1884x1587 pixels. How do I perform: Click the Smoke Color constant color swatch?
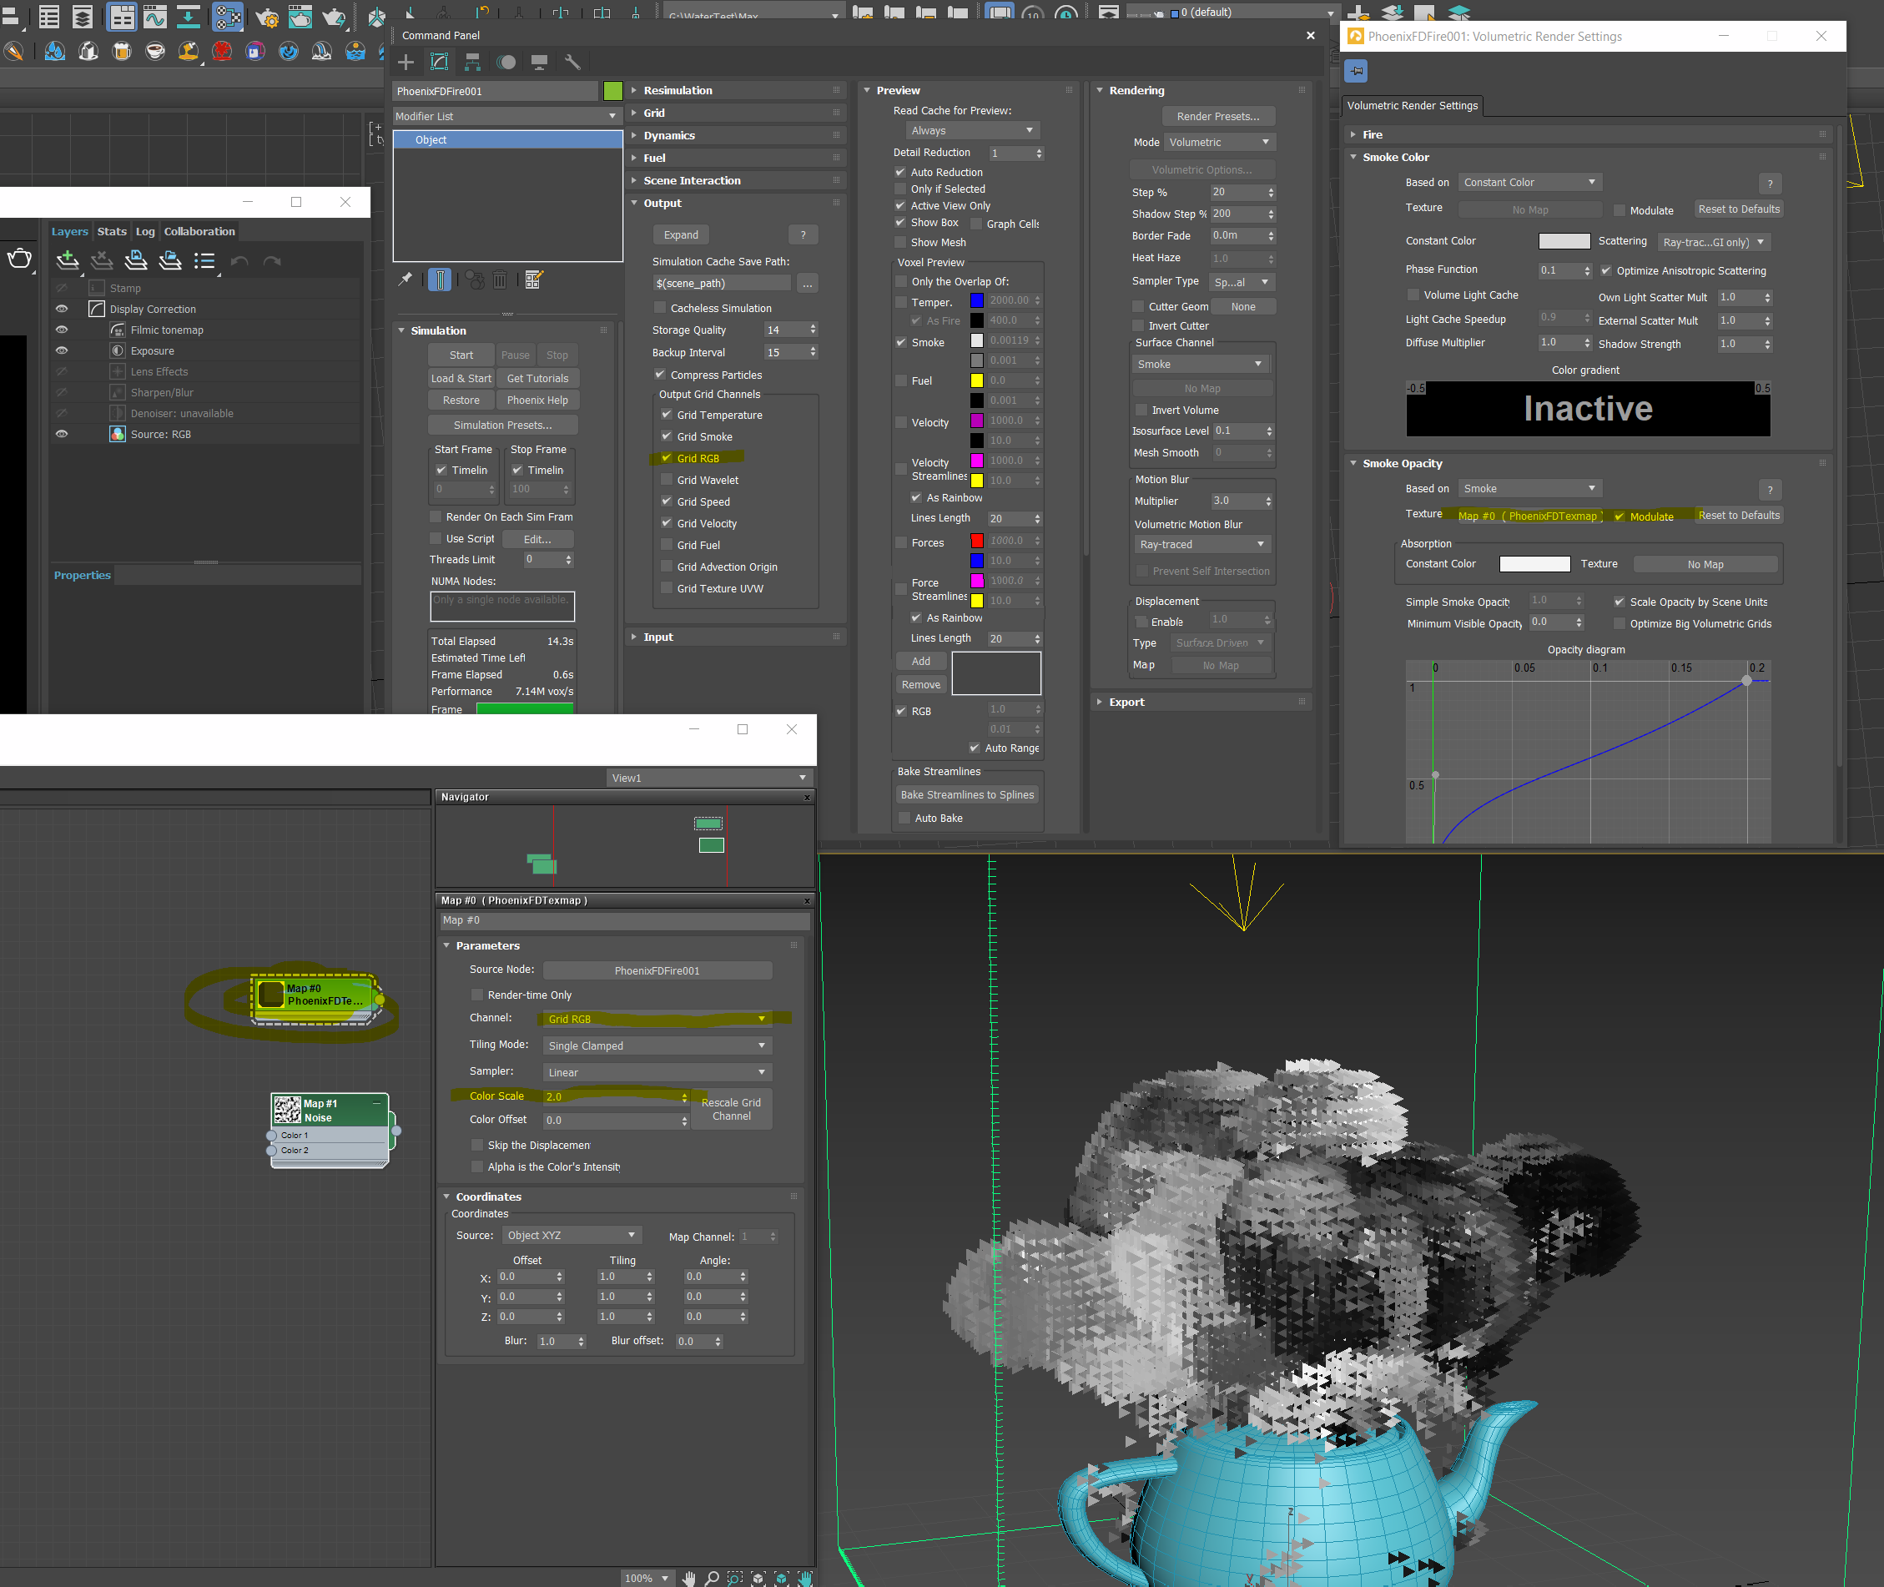click(1564, 241)
